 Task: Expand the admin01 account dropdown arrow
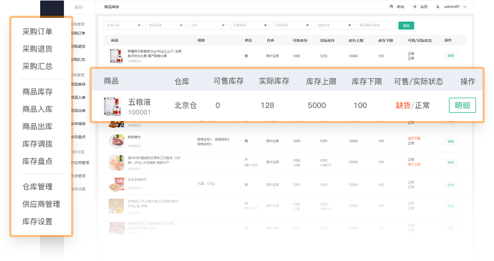pos(465,7)
